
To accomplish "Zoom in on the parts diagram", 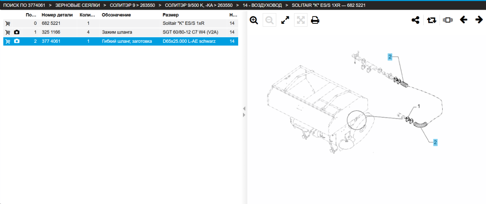I will click(x=254, y=20).
